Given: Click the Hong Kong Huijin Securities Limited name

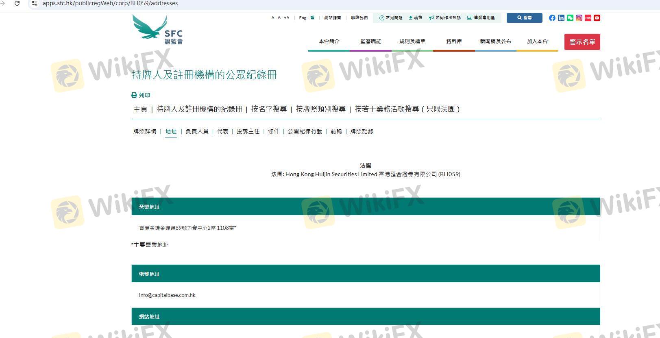Looking at the screenshot, I should (331, 174).
